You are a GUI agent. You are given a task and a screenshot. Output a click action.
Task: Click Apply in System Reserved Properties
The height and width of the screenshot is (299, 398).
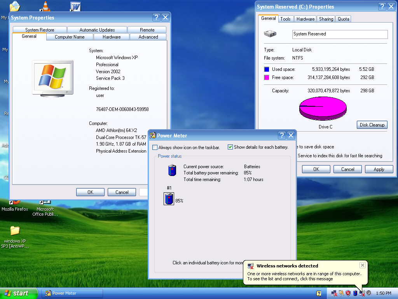click(x=379, y=169)
